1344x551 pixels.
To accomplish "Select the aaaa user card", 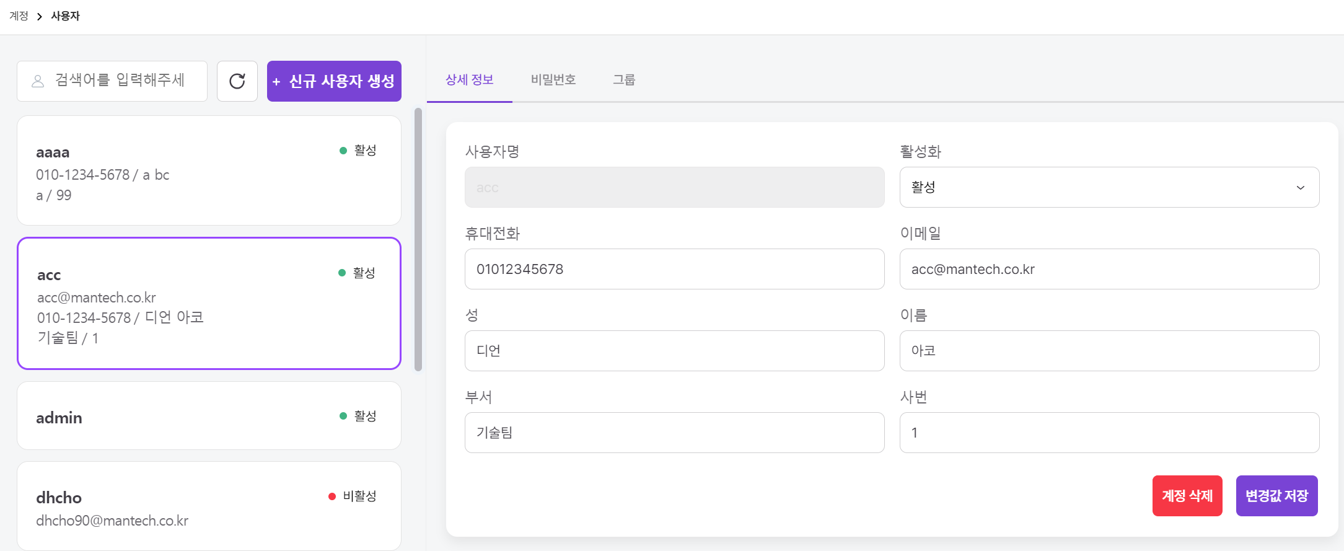I will click(209, 170).
